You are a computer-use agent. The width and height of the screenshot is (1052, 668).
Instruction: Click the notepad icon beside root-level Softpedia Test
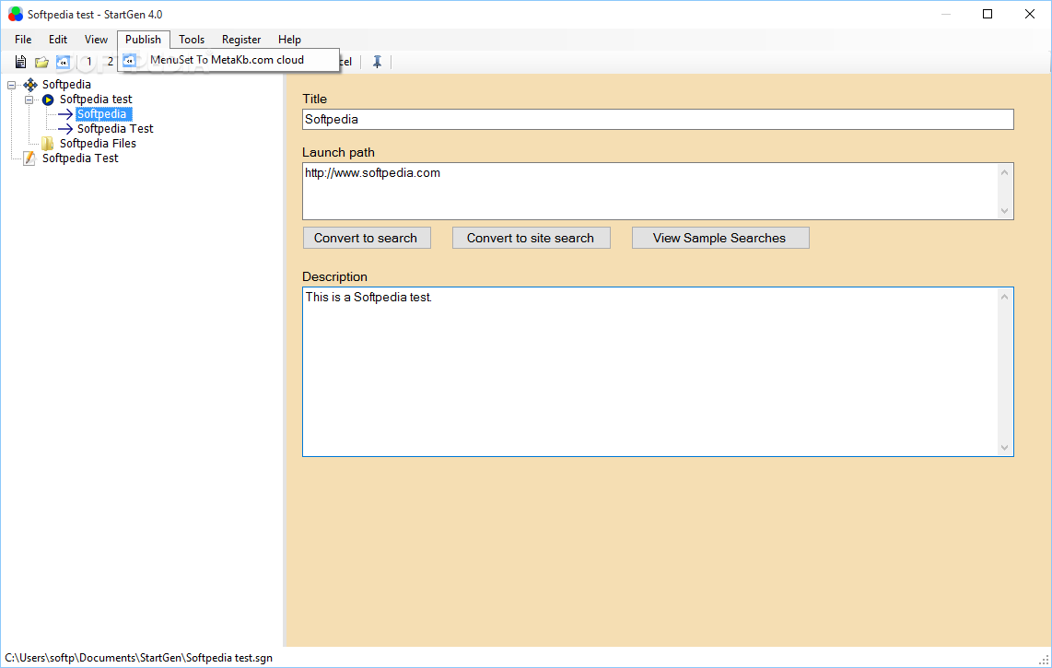tap(29, 158)
